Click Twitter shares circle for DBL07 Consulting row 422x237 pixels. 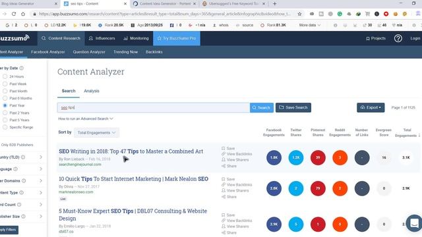pos(296,224)
